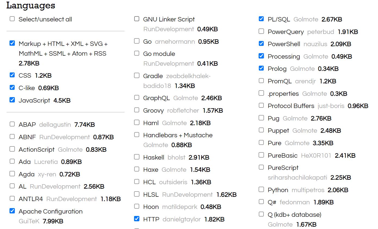Open author link danielgtaylor

(x=182, y=220)
